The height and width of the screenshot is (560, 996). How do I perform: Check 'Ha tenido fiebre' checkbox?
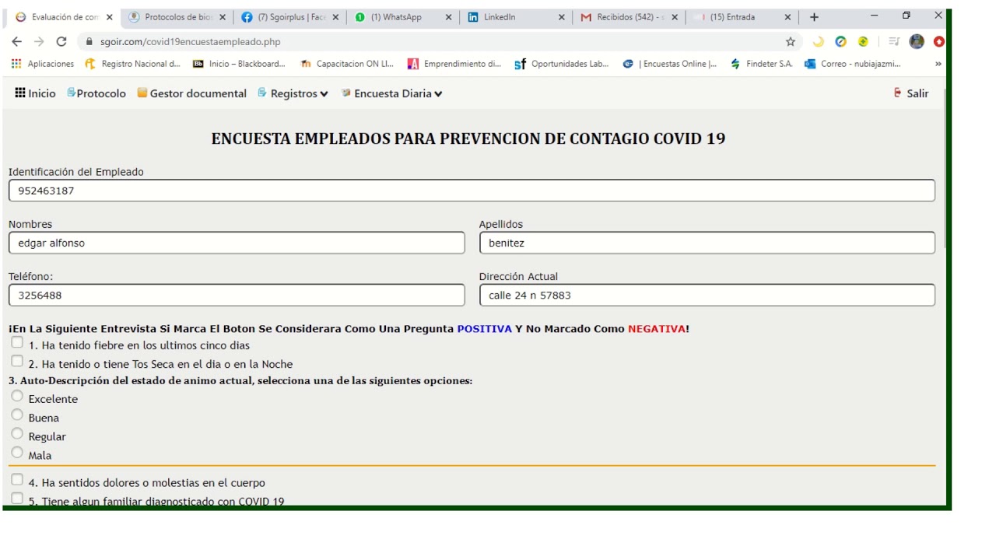(17, 342)
